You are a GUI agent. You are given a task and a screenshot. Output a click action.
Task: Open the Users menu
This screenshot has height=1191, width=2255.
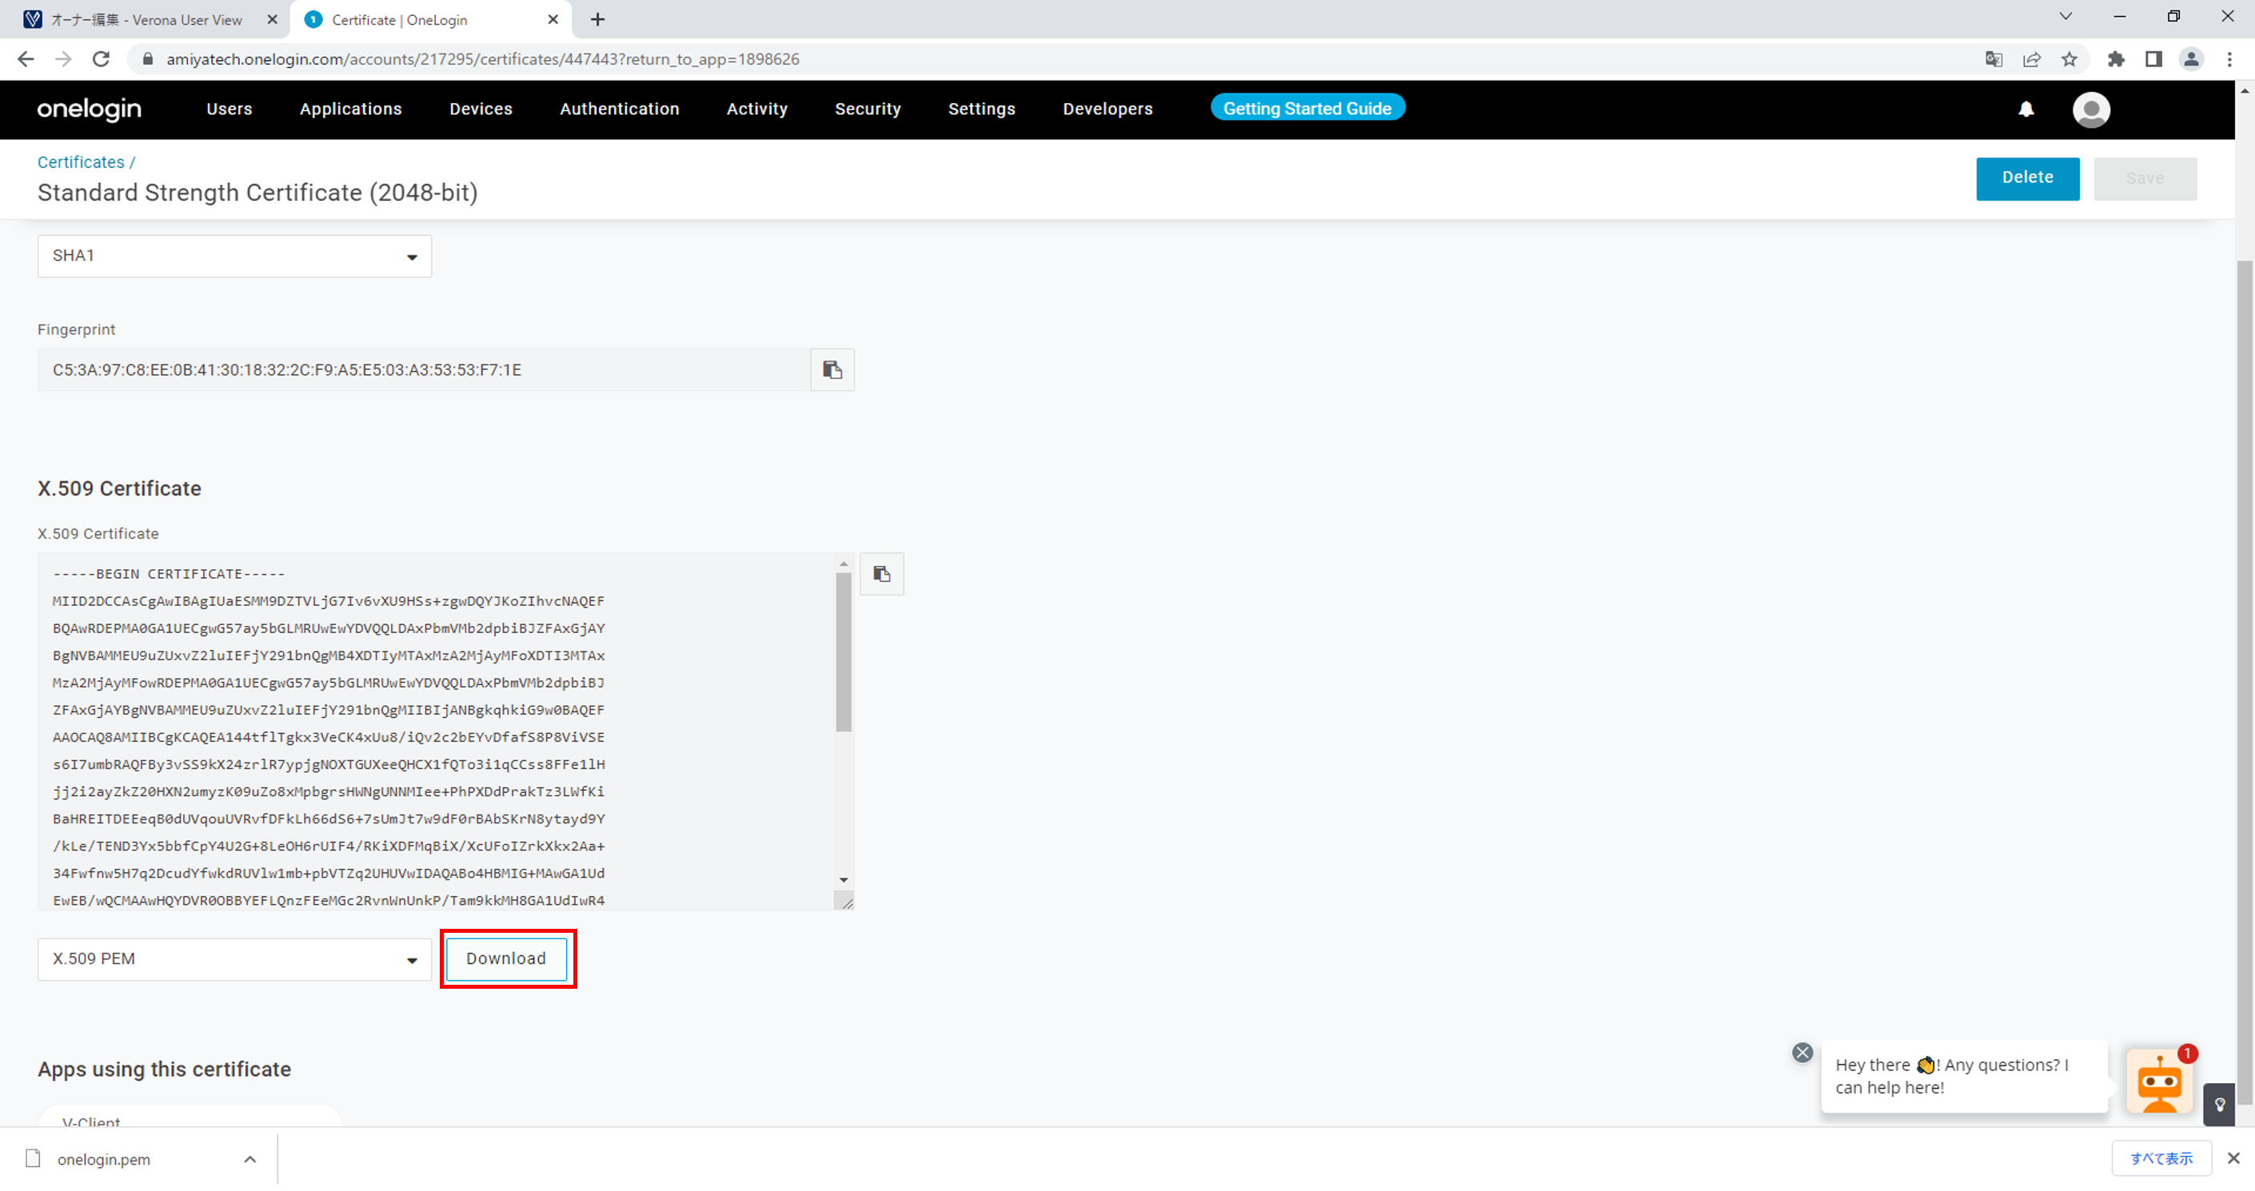tap(229, 109)
